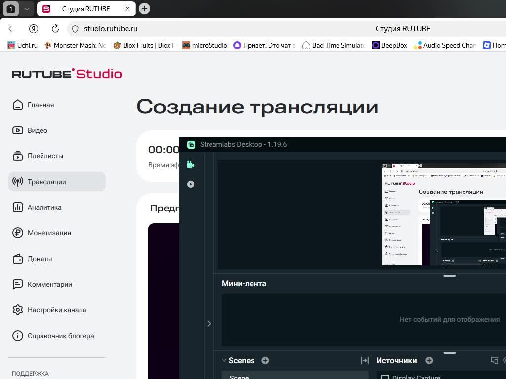The image size is (506, 379).
Task: Click the Справочник блогера info icon
Action: click(18, 336)
